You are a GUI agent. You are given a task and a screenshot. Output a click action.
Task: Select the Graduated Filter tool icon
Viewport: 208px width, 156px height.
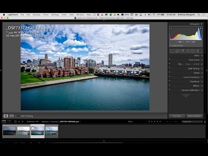(188, 51)
